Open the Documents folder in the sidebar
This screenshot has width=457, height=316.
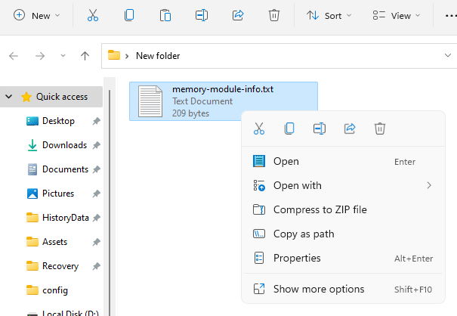pos(65,169)
